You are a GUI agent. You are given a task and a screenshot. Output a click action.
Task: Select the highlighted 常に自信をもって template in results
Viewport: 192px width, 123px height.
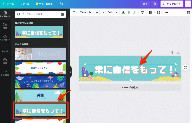tap(40, 110)
